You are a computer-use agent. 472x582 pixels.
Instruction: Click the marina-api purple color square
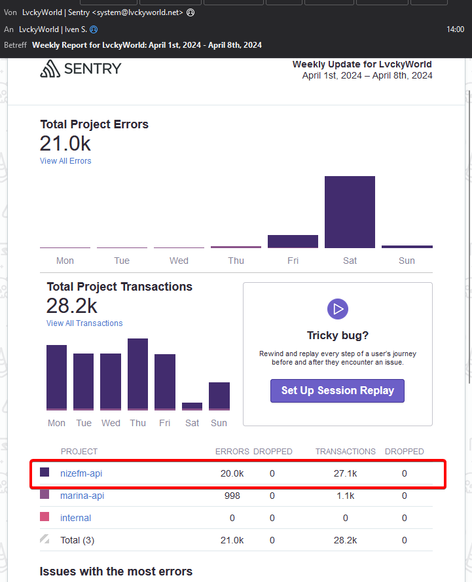45,495
